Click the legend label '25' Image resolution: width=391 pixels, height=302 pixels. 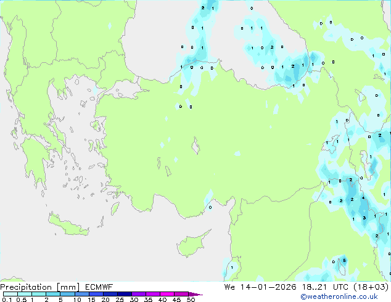click(x=120, y=300)
